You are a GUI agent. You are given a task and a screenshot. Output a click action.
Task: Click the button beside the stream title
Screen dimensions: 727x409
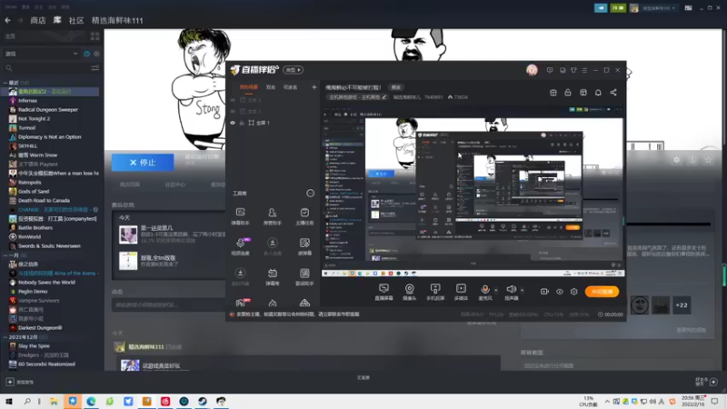[x=395, y=87]
